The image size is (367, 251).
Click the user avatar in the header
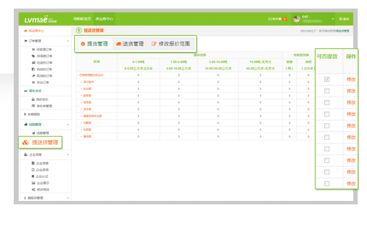[x=296, y=19]
